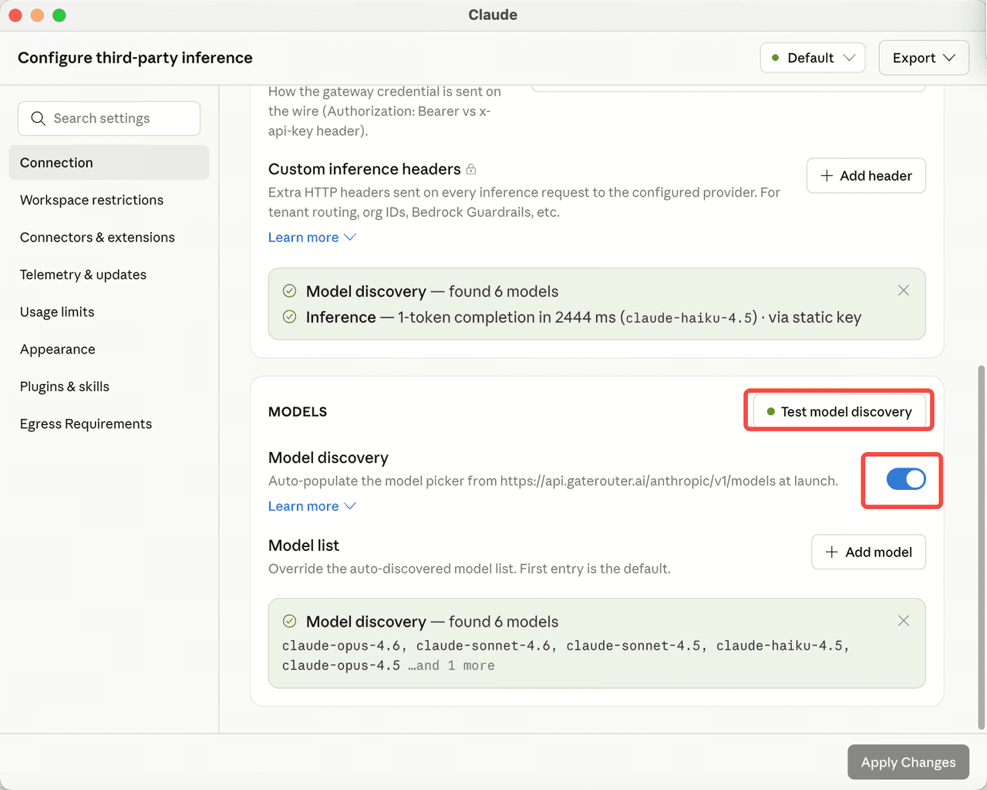The image size is (987, 790).
Task: Select Telemetry & updates
Action: point(109,275)
